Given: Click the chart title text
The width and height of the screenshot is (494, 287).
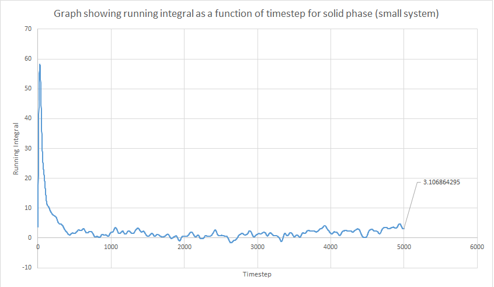Looking at the screenshot, I should 247,13.
